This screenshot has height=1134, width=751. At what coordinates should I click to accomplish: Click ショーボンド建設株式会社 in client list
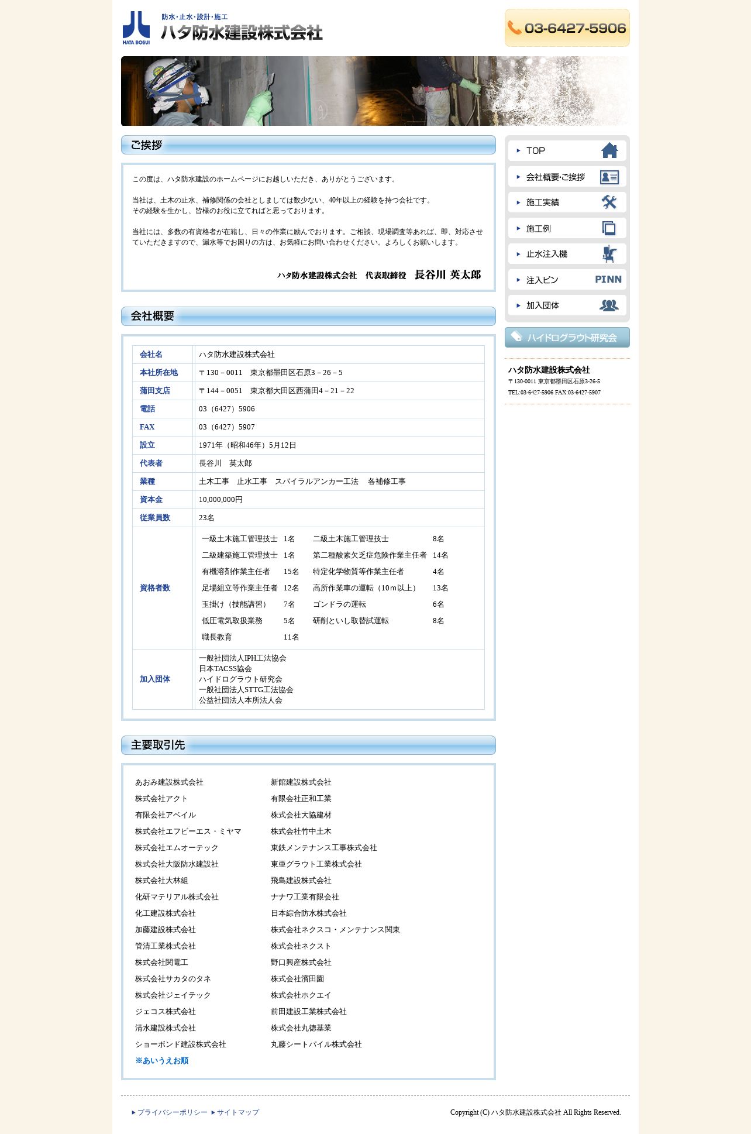pyautogui.click(x=181, y=1044)
